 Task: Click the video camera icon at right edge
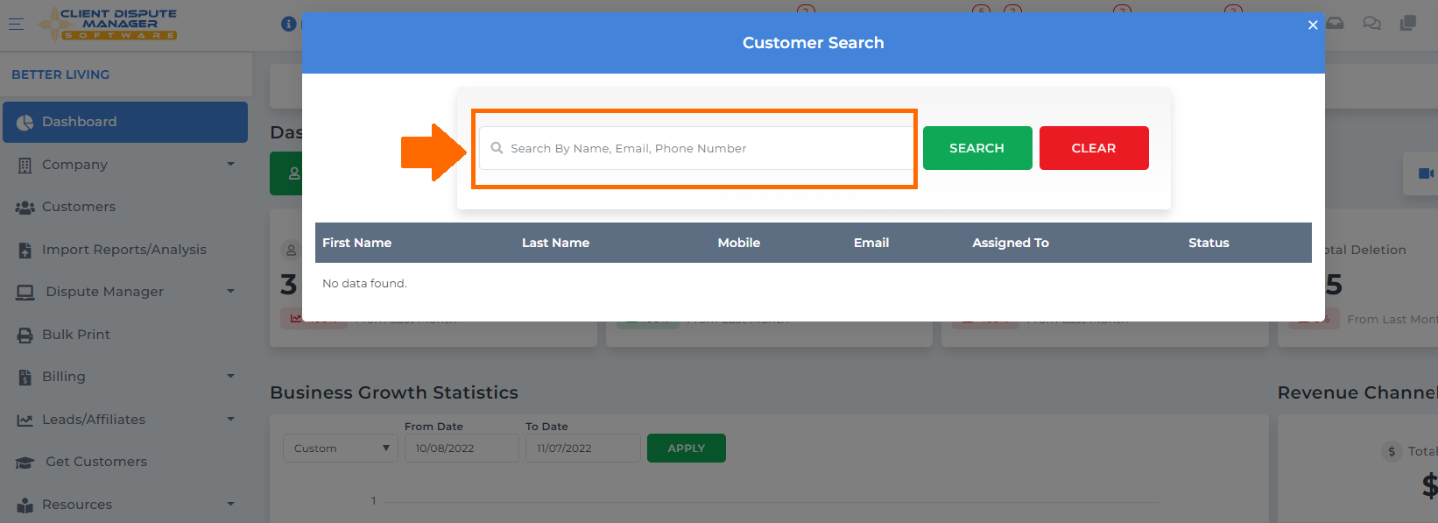(1426, 173)
